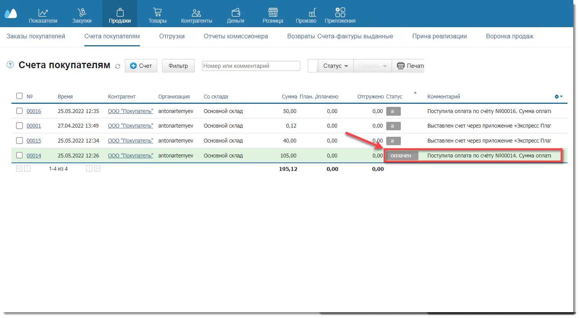
Task: Open the Деньги wallet icon
Action: [235, 13]
